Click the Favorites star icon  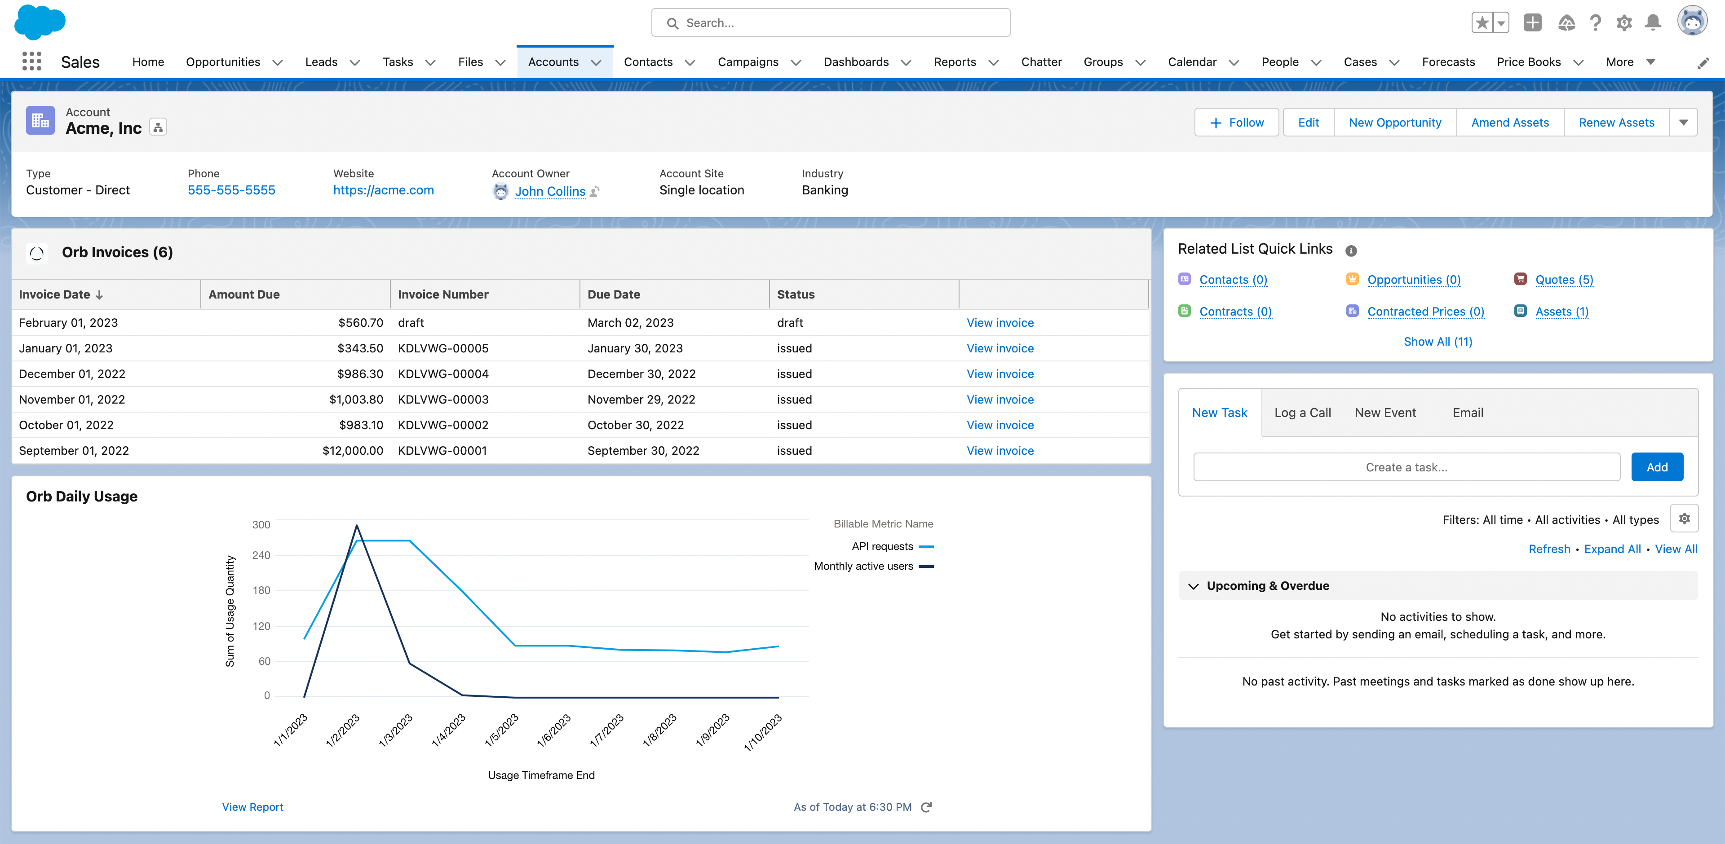pyautogui.click(x=1482, y=23)
